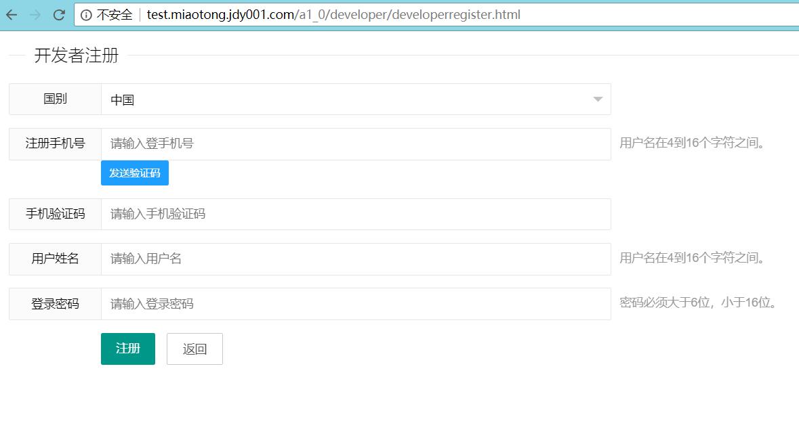
Task: Click the 请输入登手机号 phone number field
Action: tap(355, 143)
